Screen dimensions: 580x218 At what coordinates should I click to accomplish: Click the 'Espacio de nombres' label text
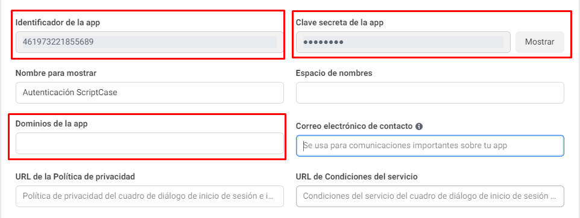pos(334,73)
